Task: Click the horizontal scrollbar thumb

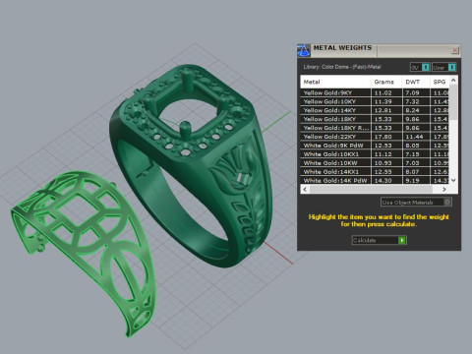Action: point(371,189)
